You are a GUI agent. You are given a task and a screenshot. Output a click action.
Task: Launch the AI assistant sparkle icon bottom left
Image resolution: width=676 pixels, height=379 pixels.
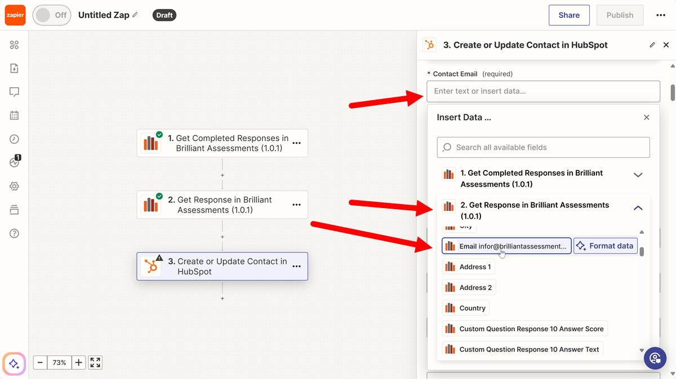[x=14, y=364]
